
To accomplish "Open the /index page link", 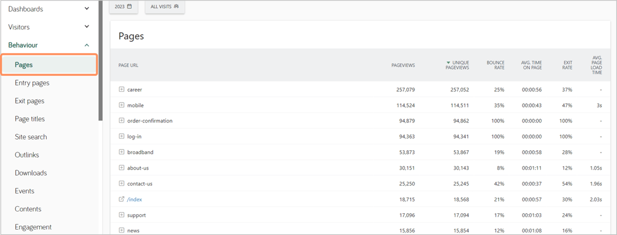I will [134, 199].
